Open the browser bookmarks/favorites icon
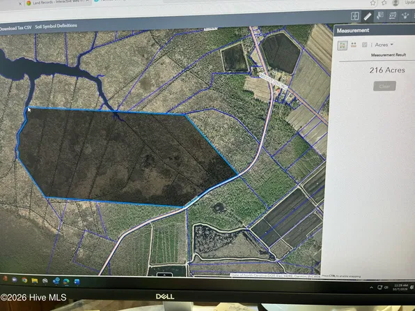 [x=384, y=3]
